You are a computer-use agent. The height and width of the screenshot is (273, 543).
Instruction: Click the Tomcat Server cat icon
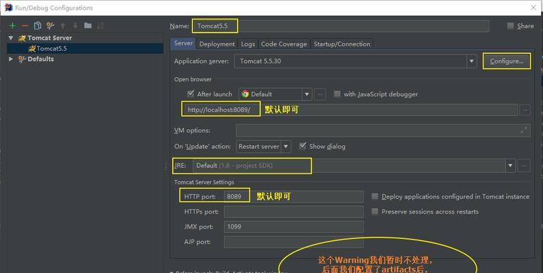[22, 38]
